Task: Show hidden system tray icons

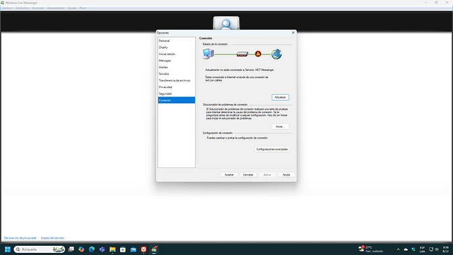Action: 398,249
